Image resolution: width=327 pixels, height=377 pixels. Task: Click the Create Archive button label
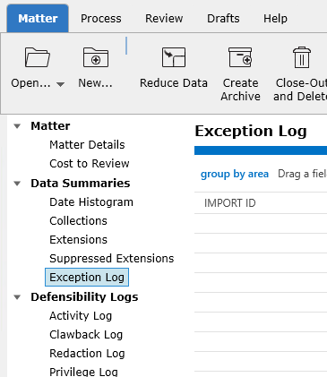click(x=240, y=90)
